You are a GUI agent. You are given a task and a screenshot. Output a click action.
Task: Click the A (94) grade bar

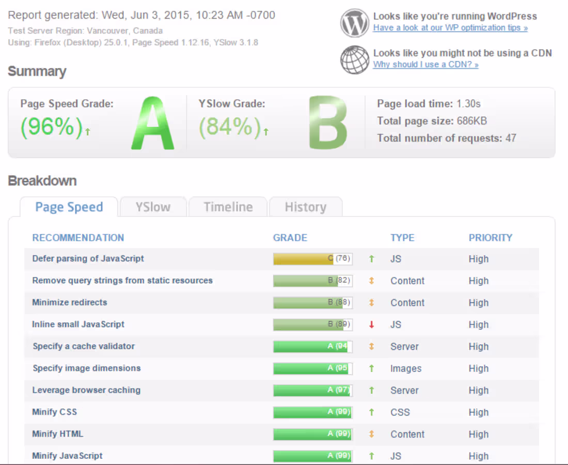(x=313, y=347)
